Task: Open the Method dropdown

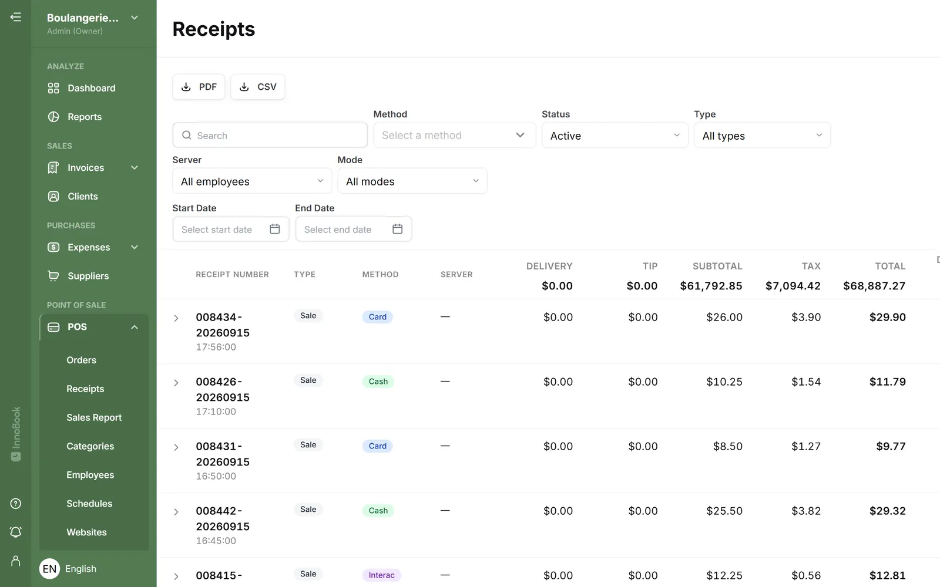Action: [455, 136]
